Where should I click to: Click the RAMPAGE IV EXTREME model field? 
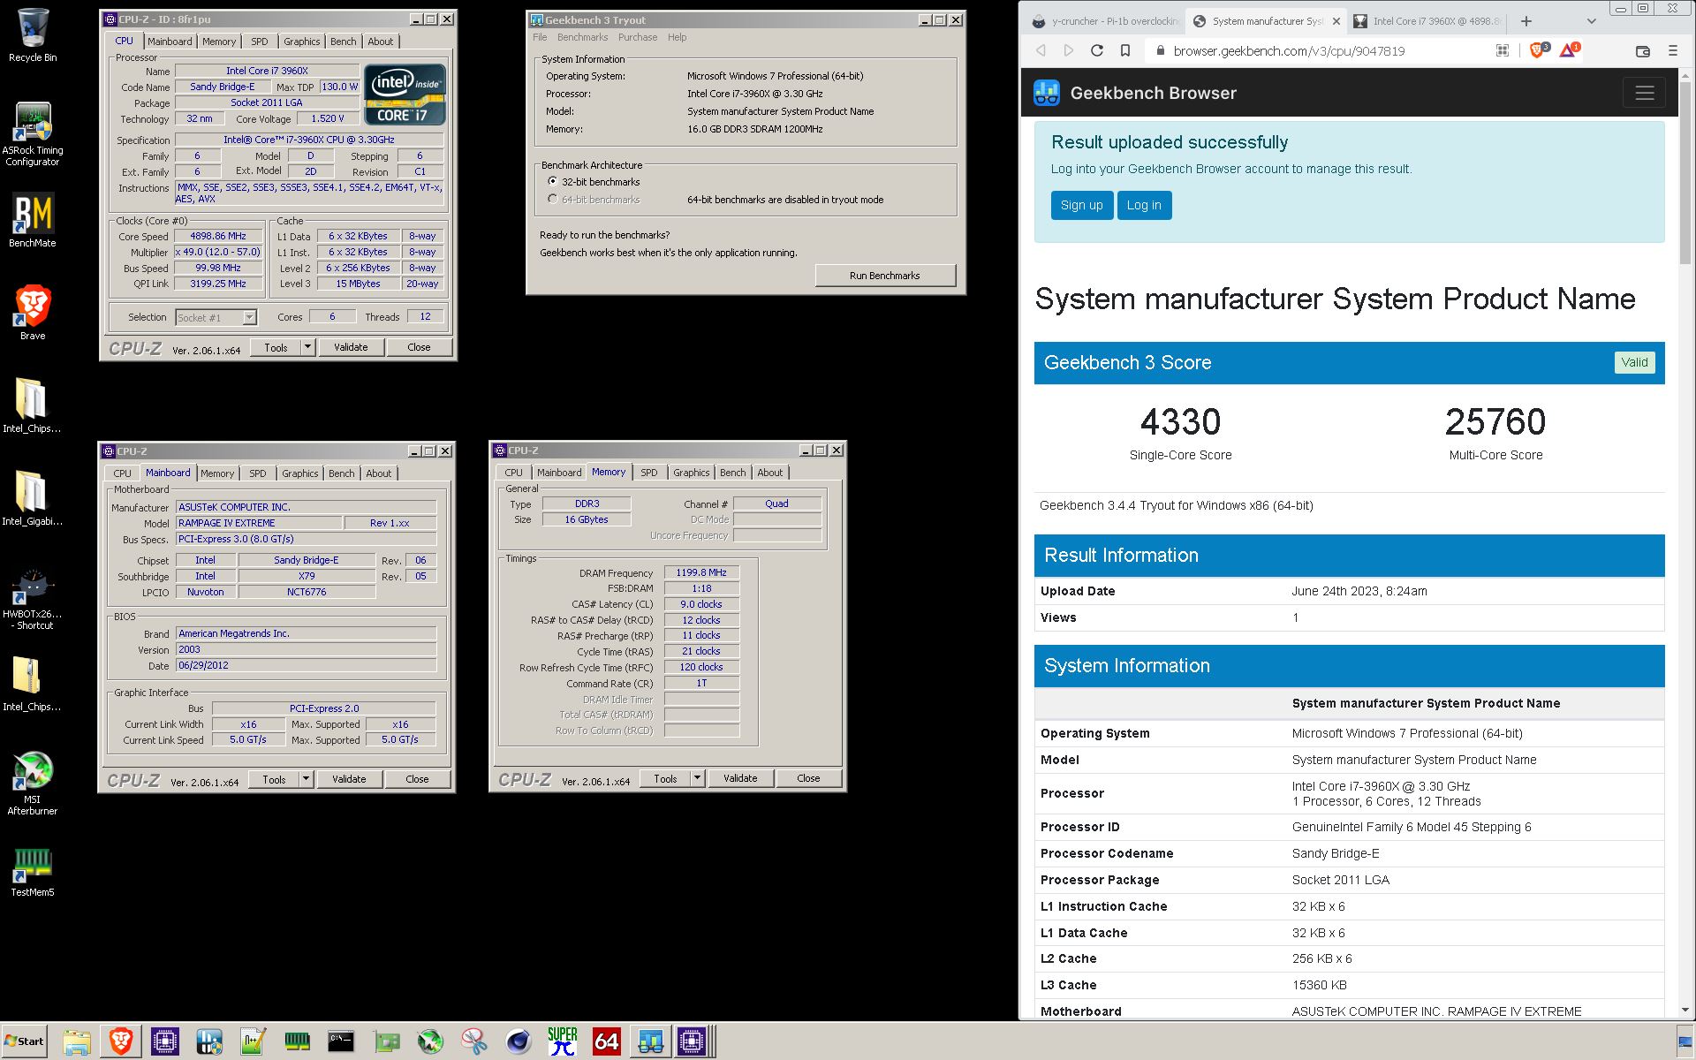coord(258,523)
